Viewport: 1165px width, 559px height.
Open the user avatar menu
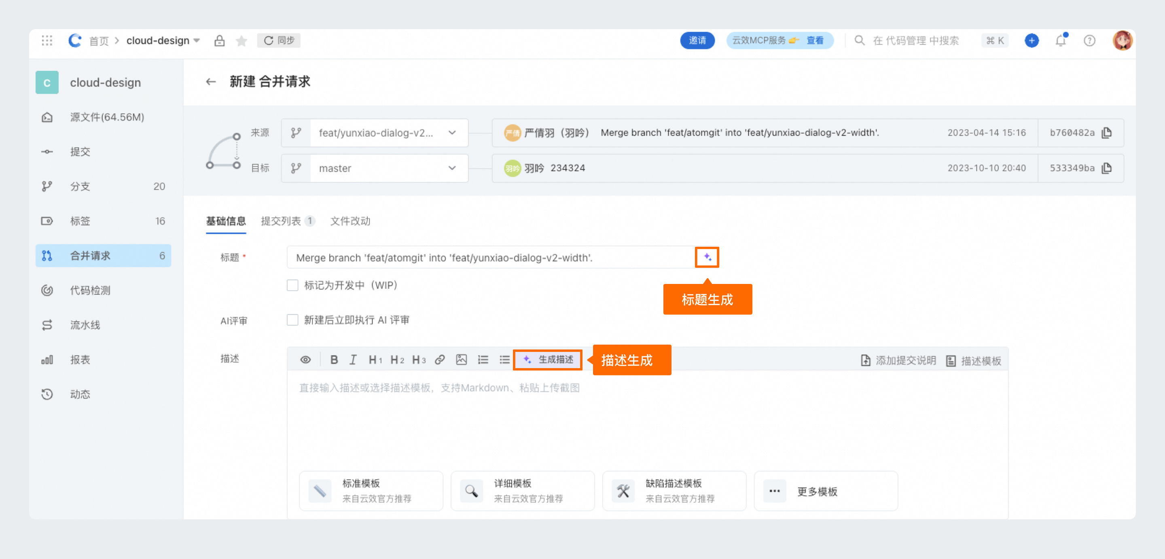(1122, 40)
